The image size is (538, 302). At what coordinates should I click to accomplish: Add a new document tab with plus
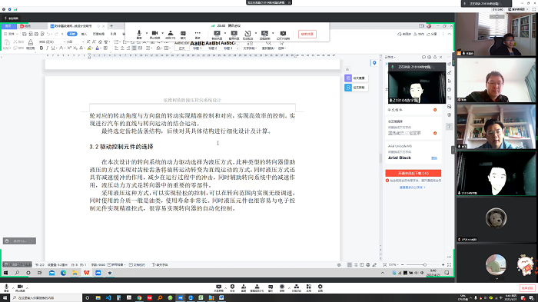click(x=111, y=26)
